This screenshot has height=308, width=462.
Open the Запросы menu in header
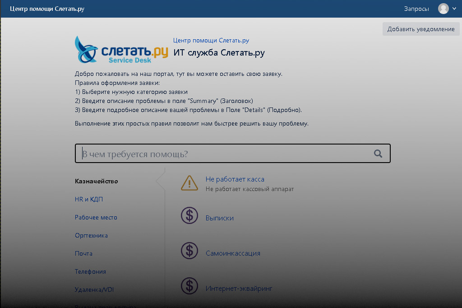pos(416,9)
